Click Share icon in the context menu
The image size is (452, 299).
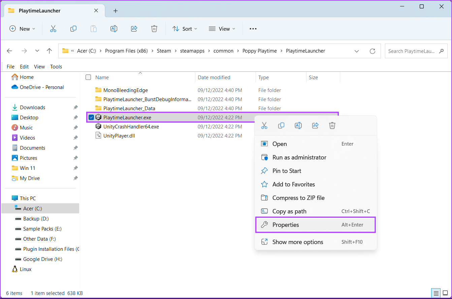click(x=315, y=125)
